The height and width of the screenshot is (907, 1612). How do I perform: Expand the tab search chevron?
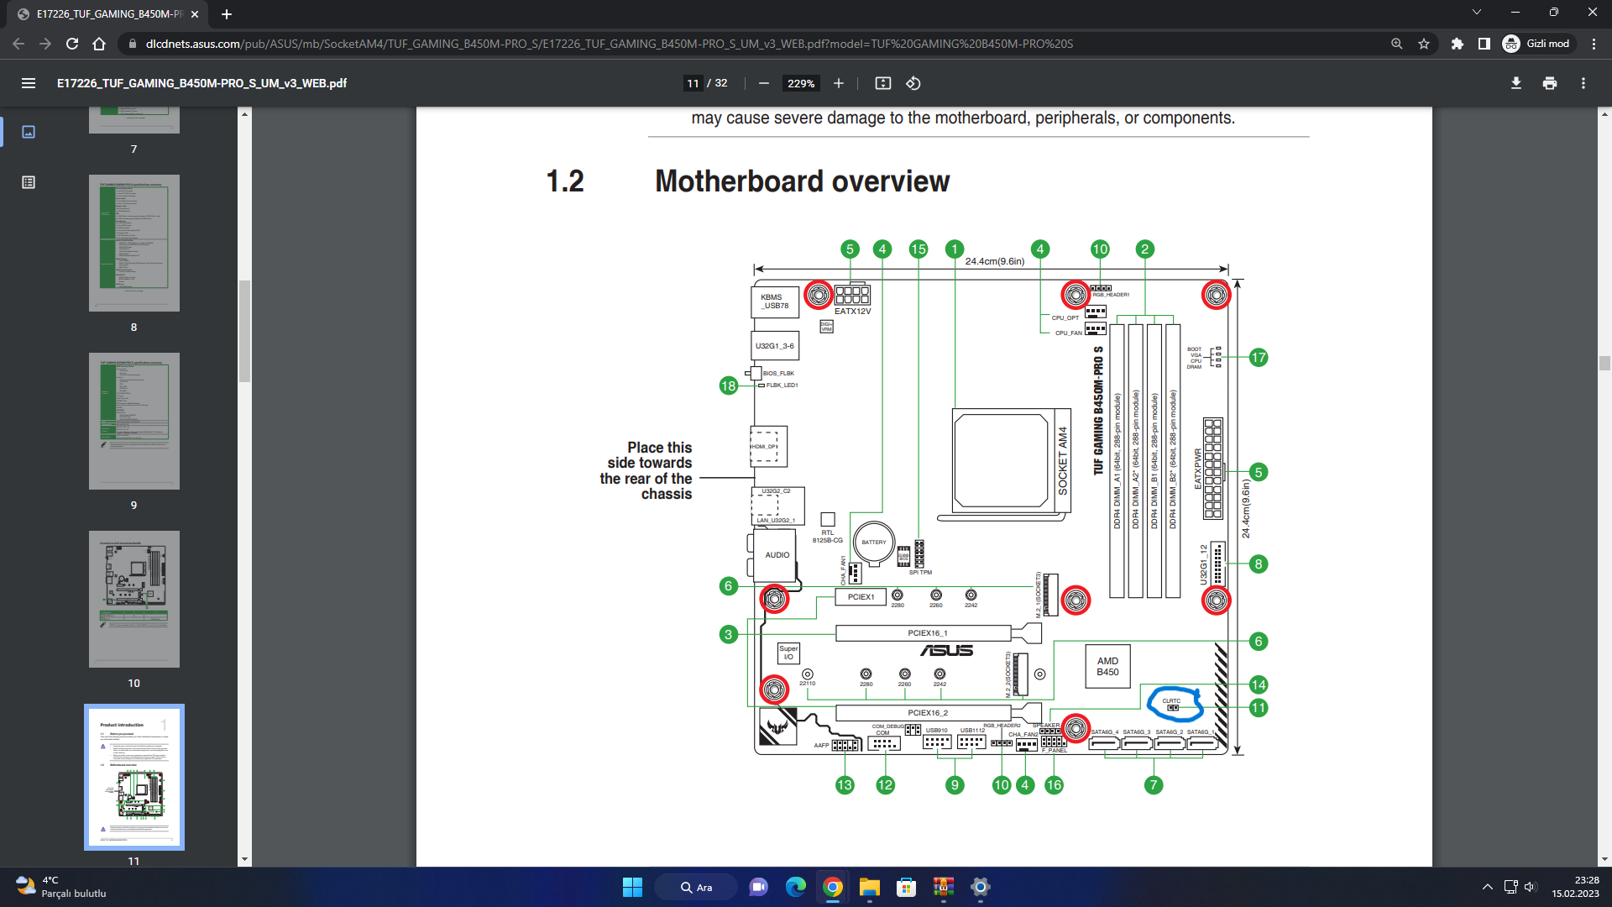coord(1476,13)
